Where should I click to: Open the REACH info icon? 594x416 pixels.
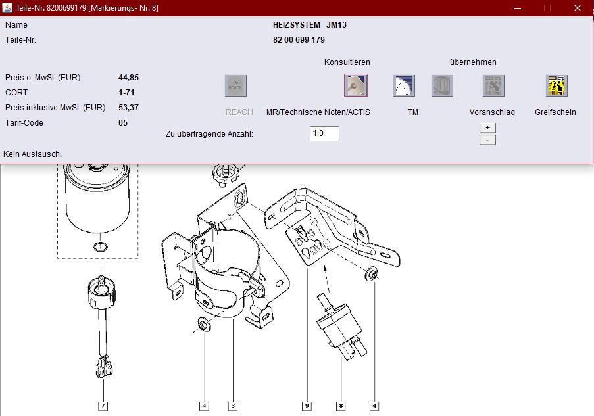pyautogui.click(x=235, y=85)
